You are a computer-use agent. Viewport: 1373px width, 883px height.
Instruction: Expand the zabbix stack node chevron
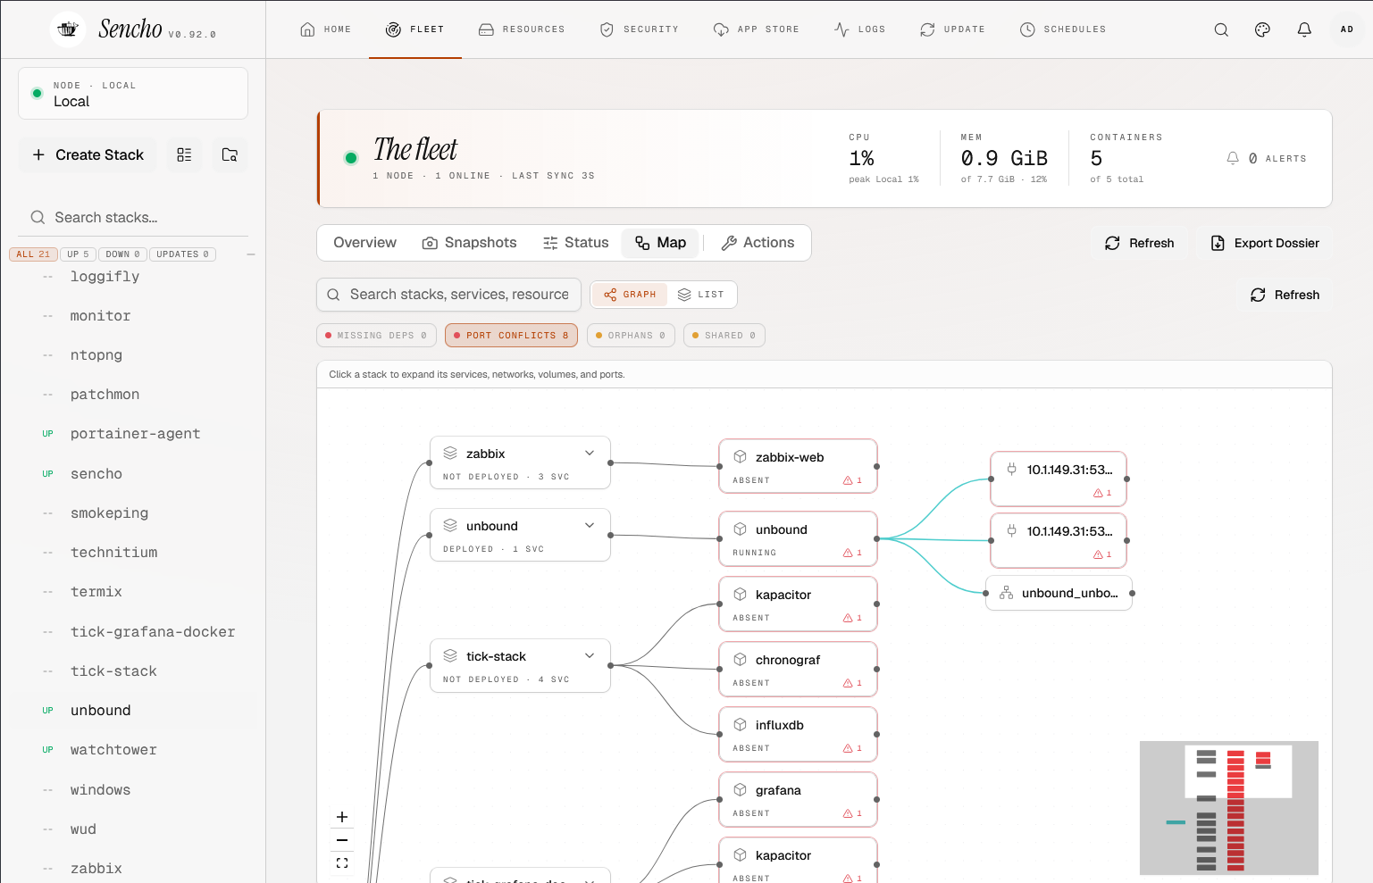click(x=590, y=454)
